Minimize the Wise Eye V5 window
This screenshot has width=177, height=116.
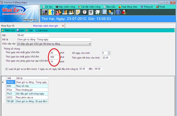pos(161,3)
